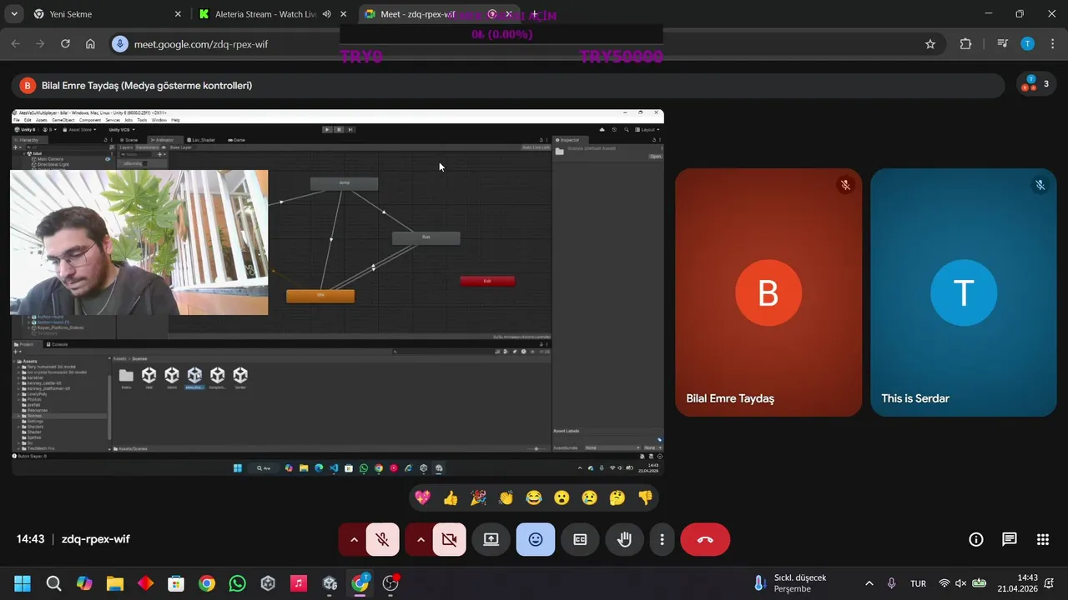Screen dimensions: 1068x600
Task: Open Copilot from the taskbar
Action: click(x=84, y=583)
